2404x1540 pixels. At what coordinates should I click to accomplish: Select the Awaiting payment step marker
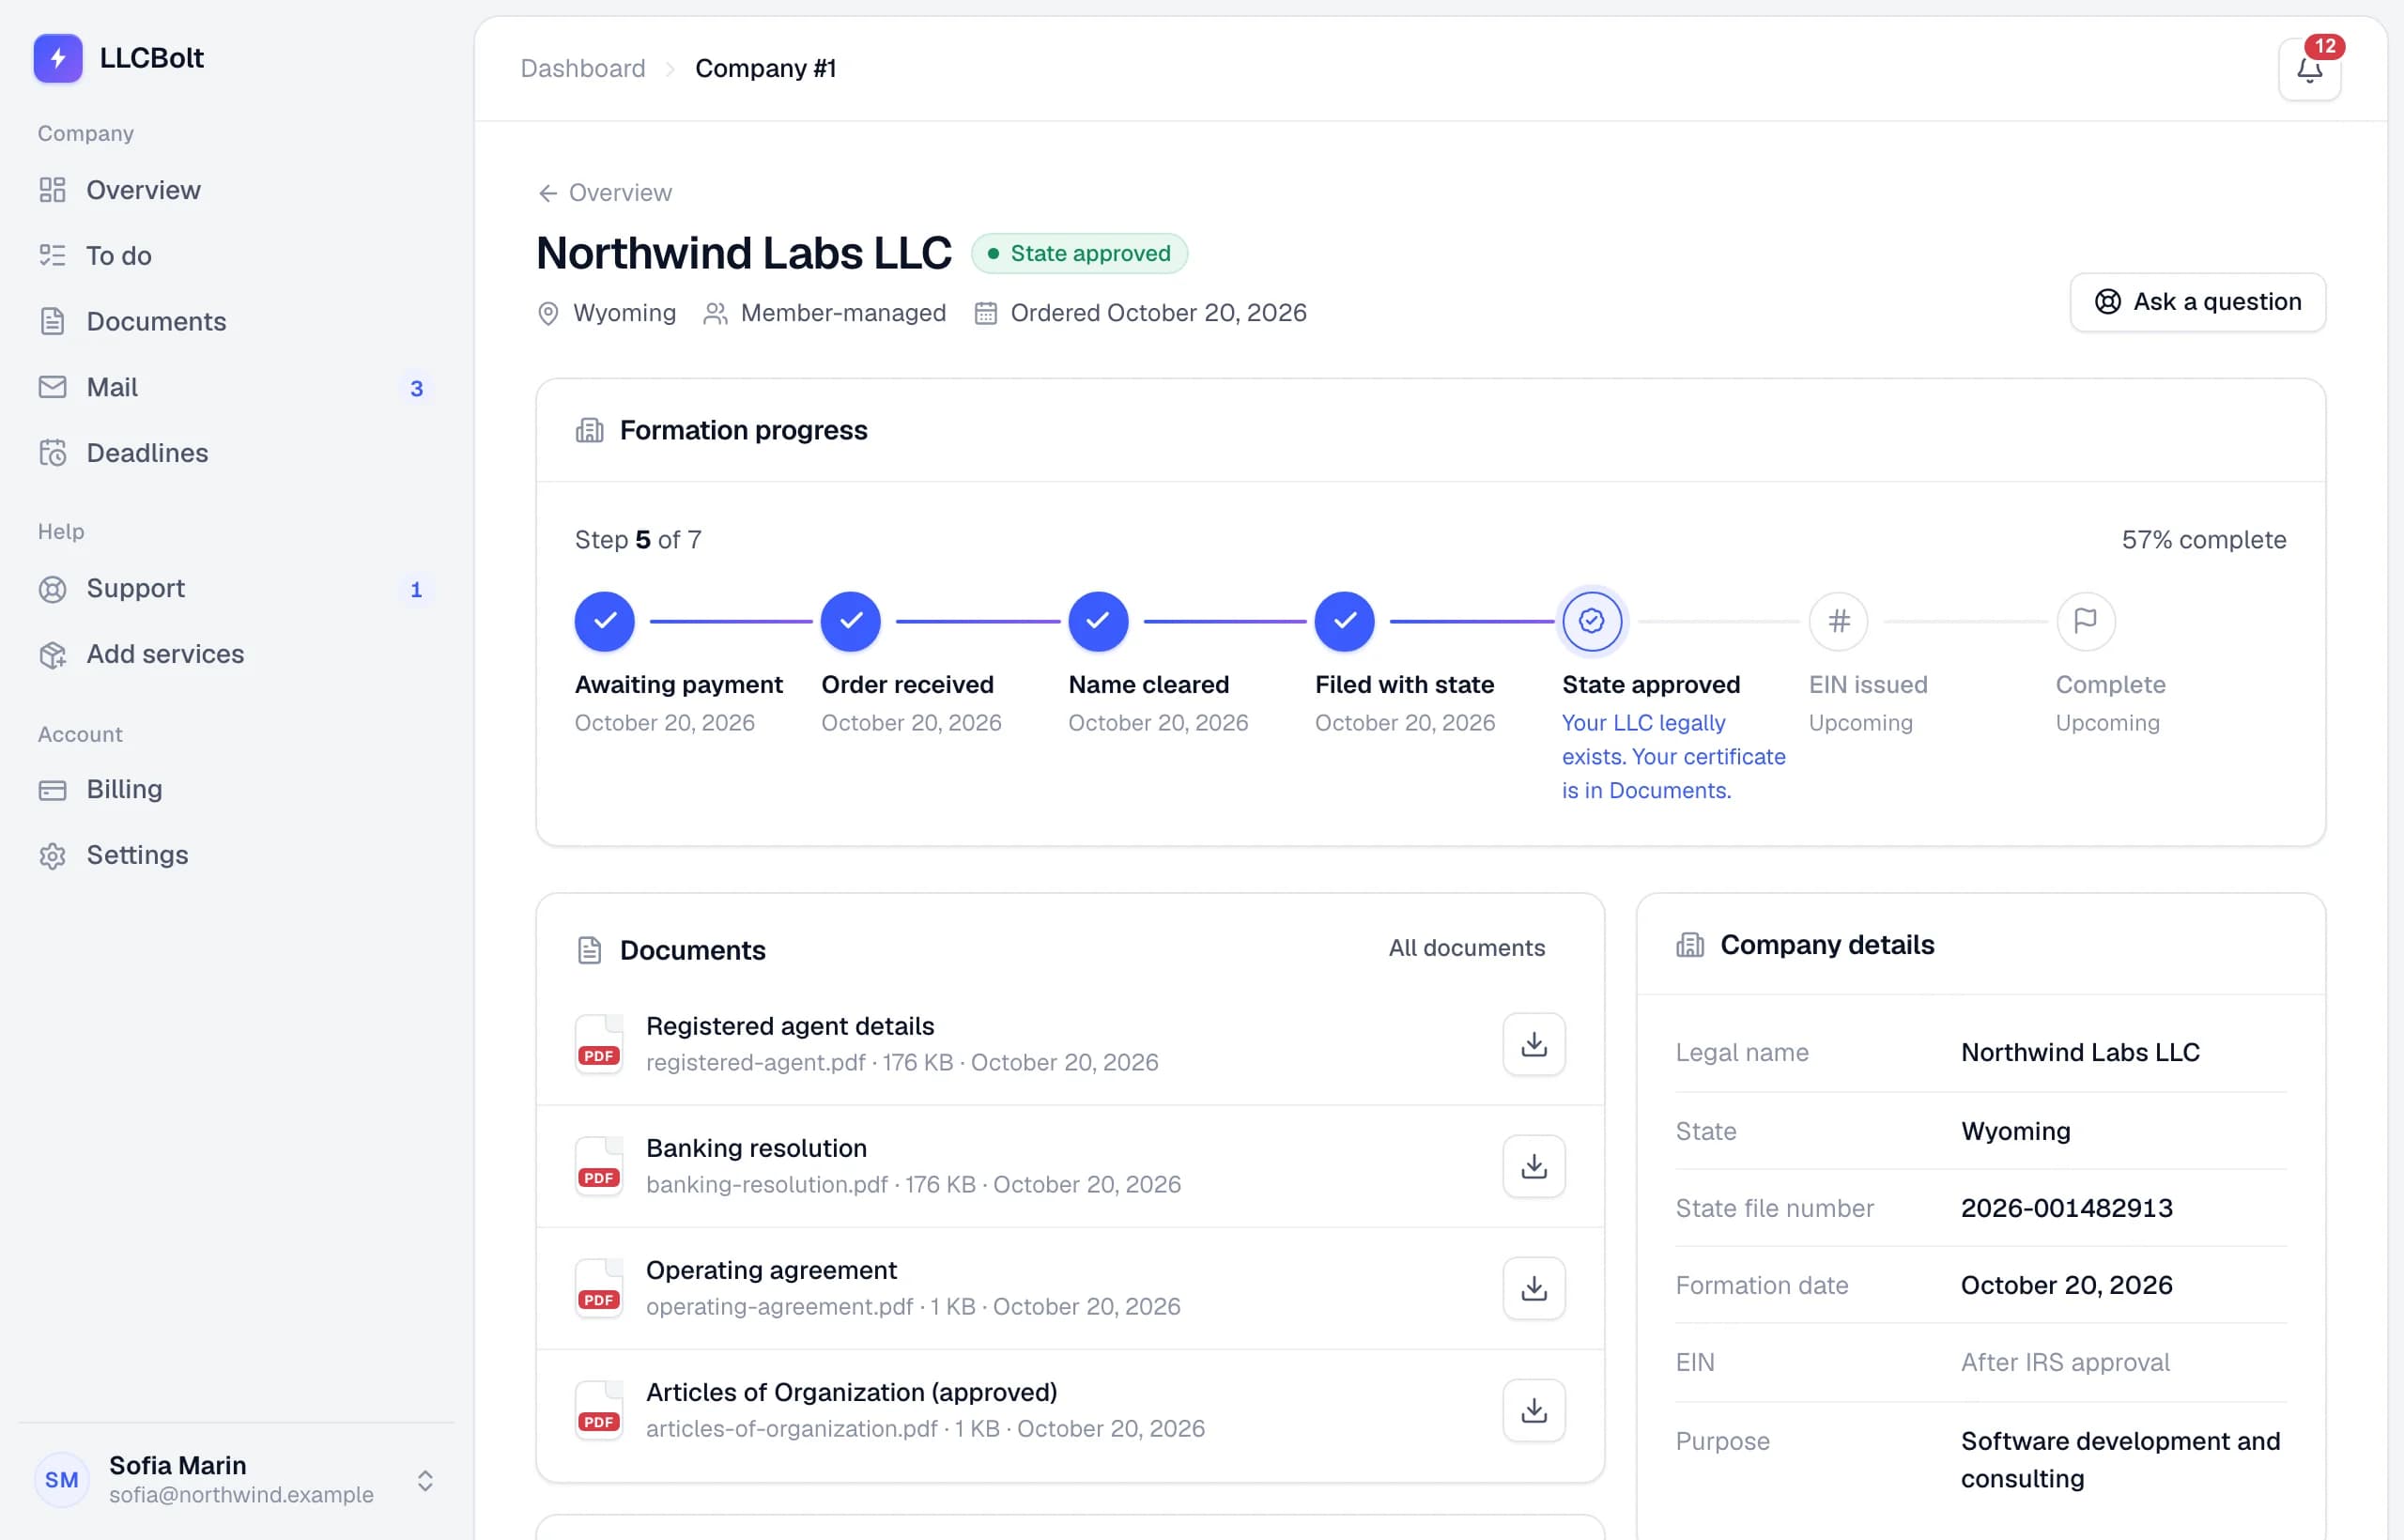click(604, 621)
